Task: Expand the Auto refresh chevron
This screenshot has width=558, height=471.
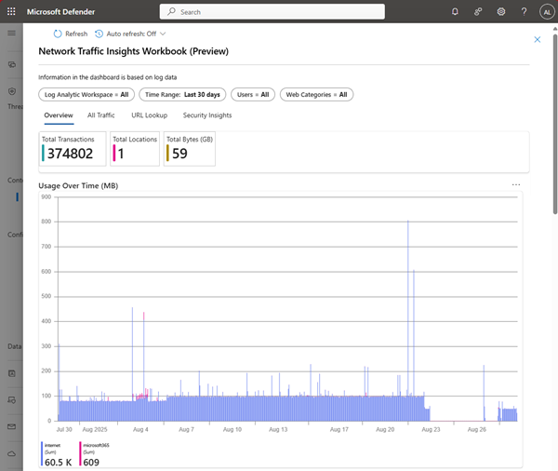Action: point(163,34)
